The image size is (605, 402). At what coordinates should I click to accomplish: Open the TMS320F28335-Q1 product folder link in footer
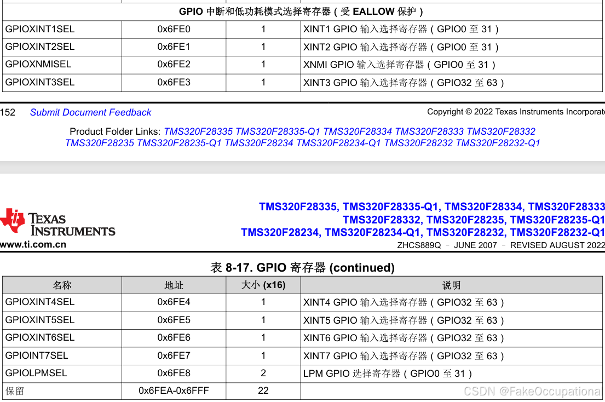[x=278, y=131]
